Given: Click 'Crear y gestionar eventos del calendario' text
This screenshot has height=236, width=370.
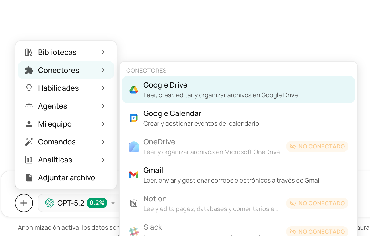Looking at the screenshot, I should [x=201, y=124].
